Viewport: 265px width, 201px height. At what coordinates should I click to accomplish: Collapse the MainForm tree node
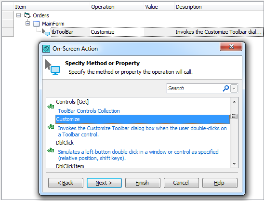pyautogui.click(x=28, y=23)
